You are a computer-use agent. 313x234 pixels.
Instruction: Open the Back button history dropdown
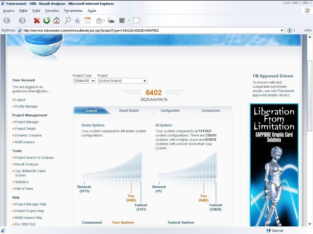point(14,20)
